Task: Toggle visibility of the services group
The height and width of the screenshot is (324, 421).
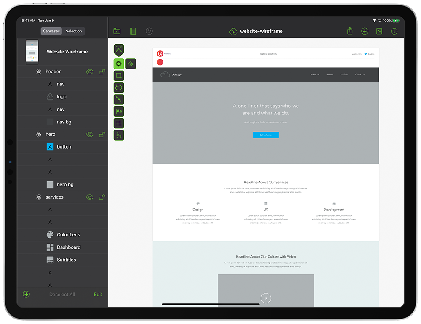Action: click(89, 197)
